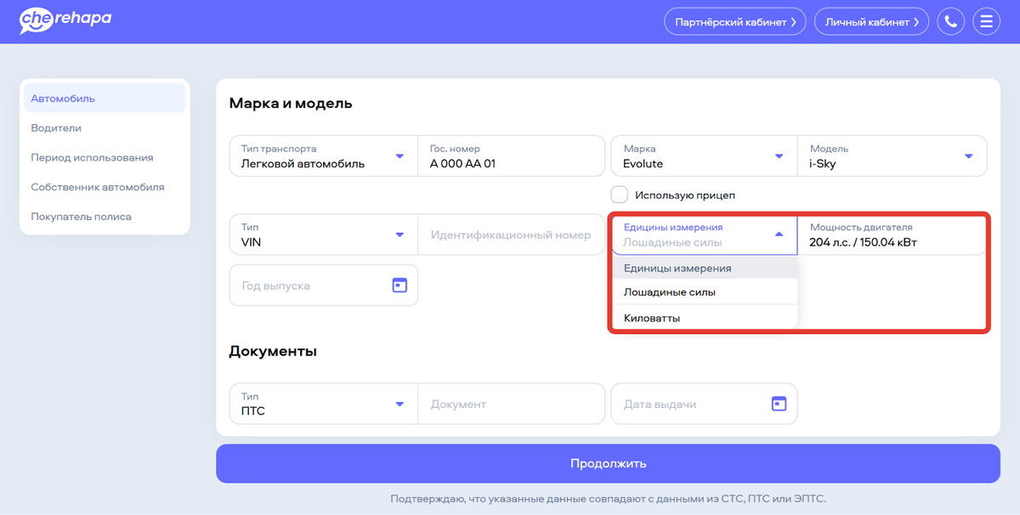Click the Гос. номер input field
The image size is (1020, 515).
[x=511, y=156]
